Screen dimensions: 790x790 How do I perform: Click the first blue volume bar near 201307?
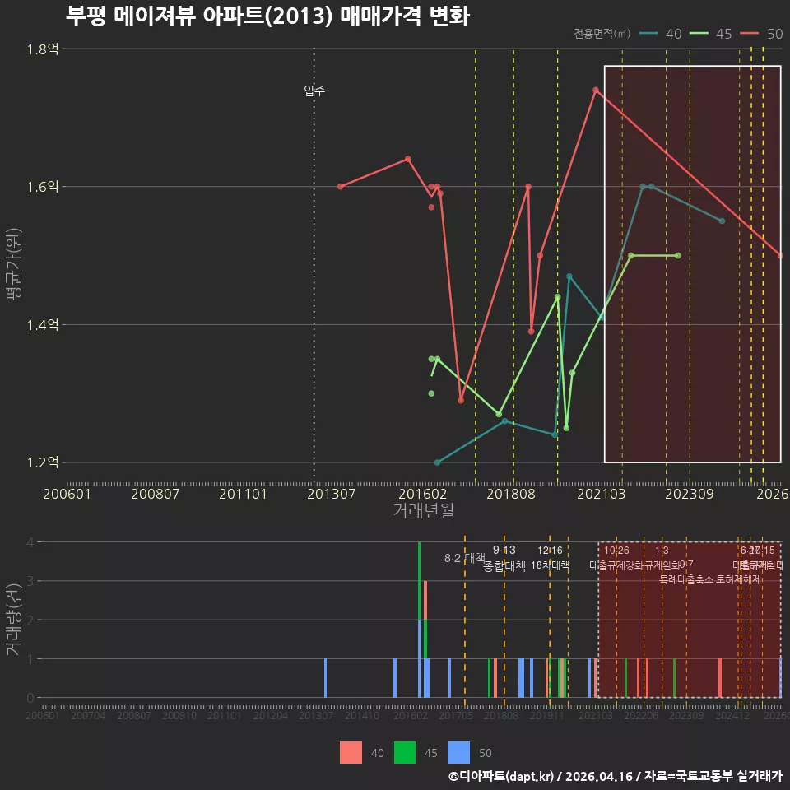coord(326,678)
